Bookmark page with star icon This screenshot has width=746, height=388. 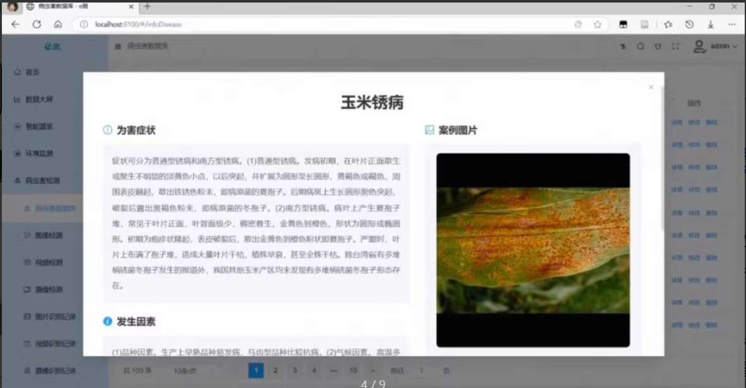[598, 24]
